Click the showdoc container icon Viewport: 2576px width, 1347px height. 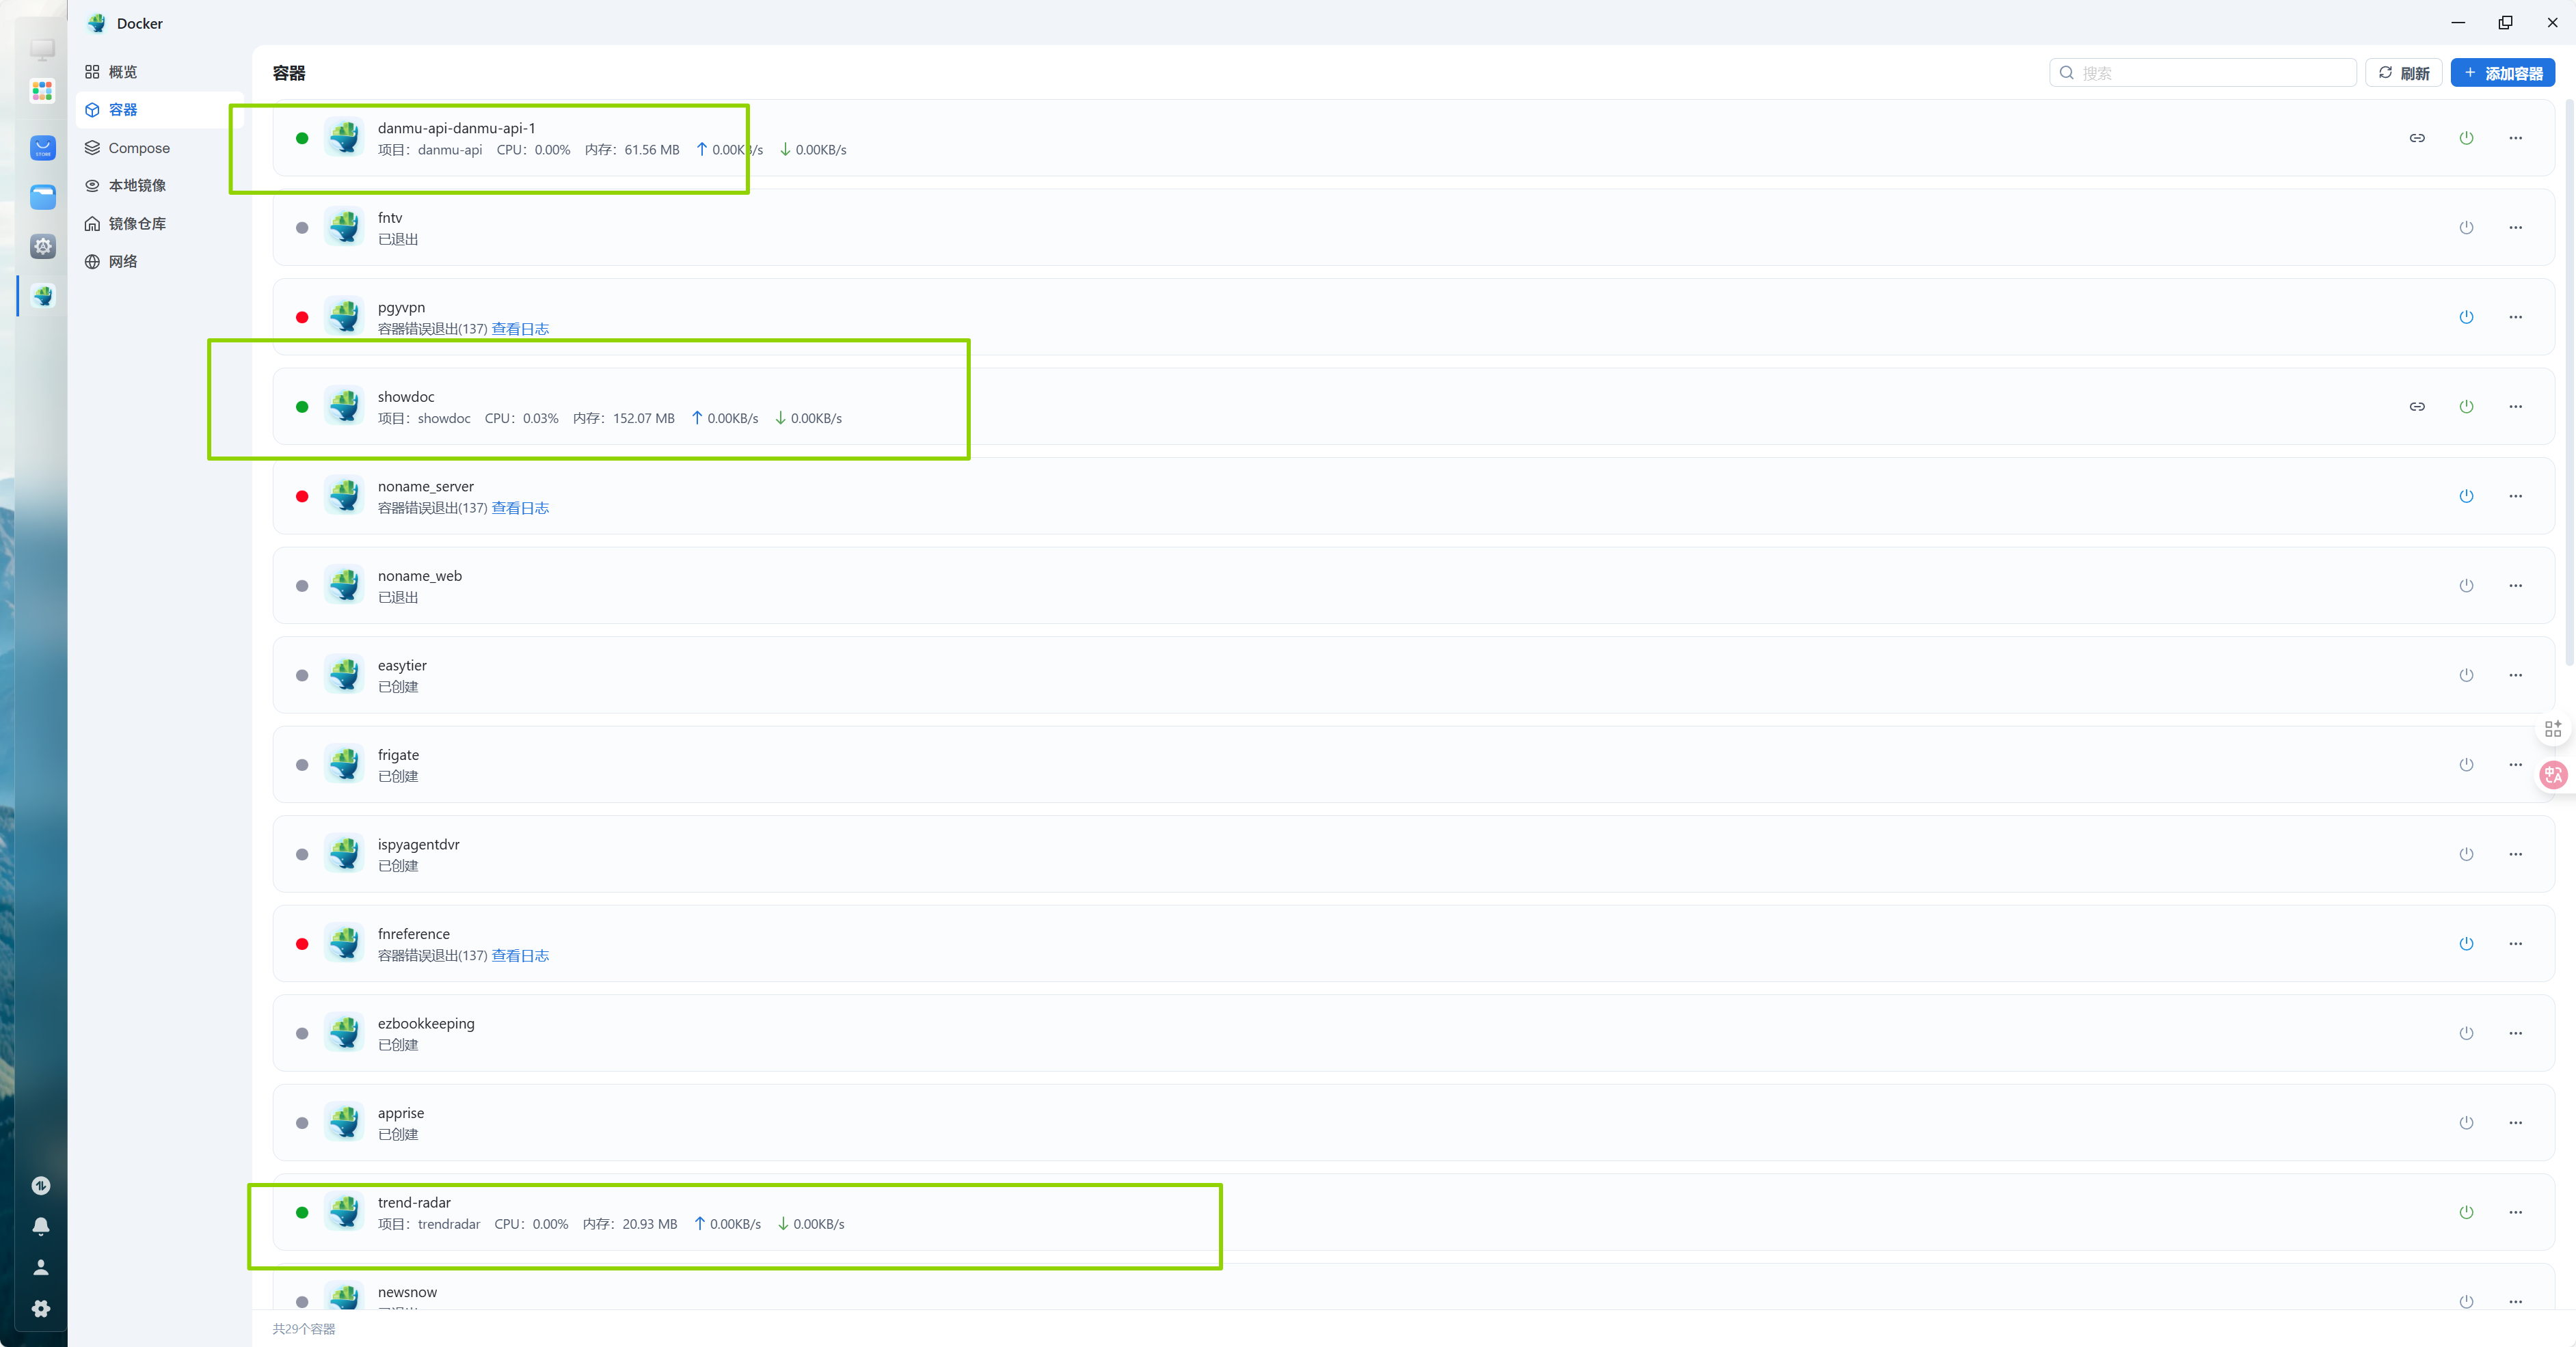[345, 406]
